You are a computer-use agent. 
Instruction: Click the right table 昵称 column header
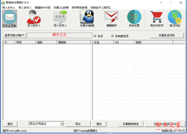[154, 42]
